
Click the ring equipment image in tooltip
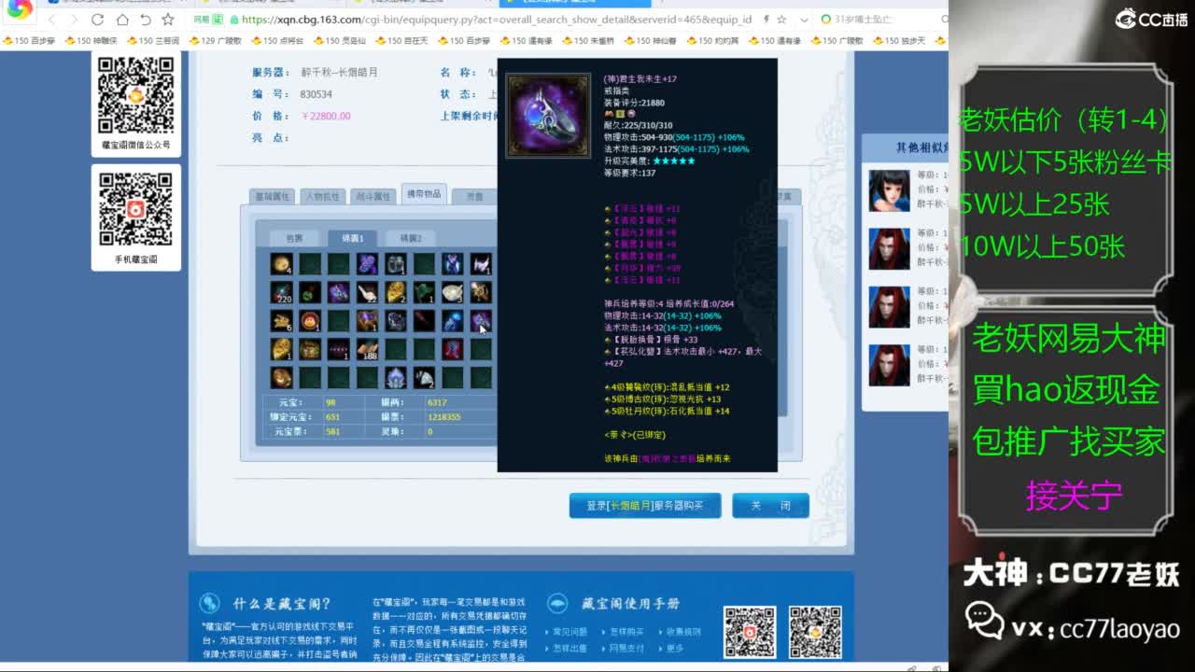548,116
